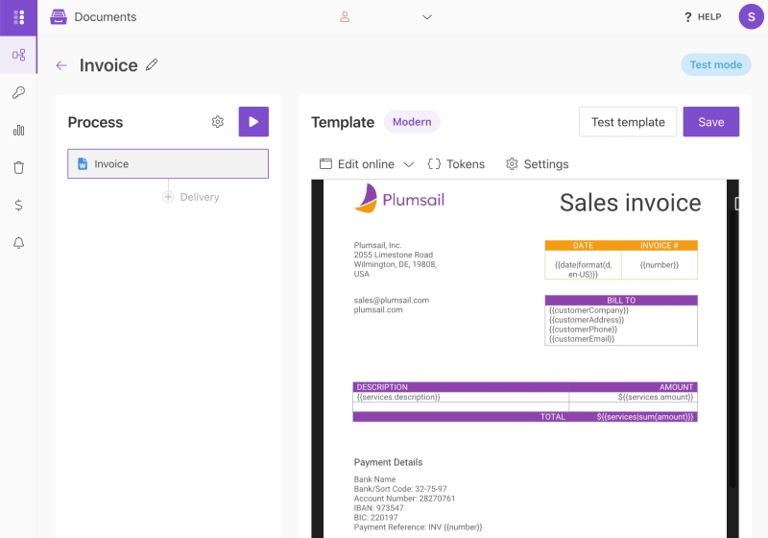This screenshot has height=538, width=768.
Task: Open the API keys sidebar icon
Action: 18,92
